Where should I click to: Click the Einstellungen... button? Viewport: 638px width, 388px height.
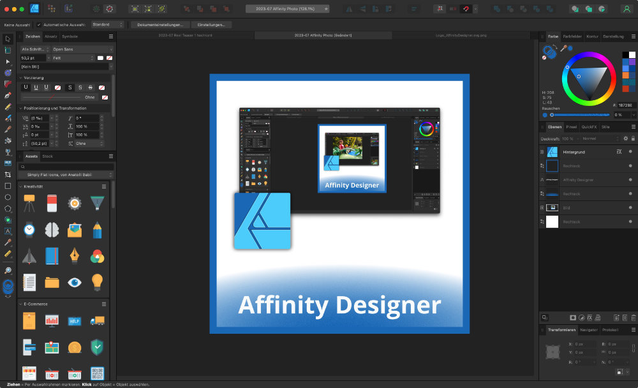click(x=211, y=25)
